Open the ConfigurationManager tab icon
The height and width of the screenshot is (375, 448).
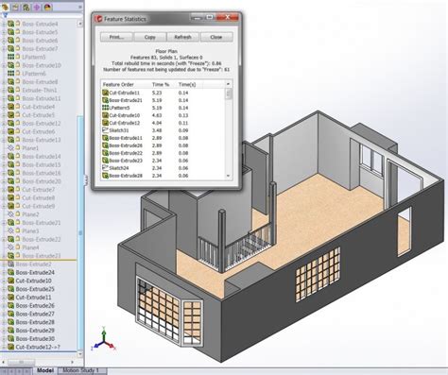26,7
